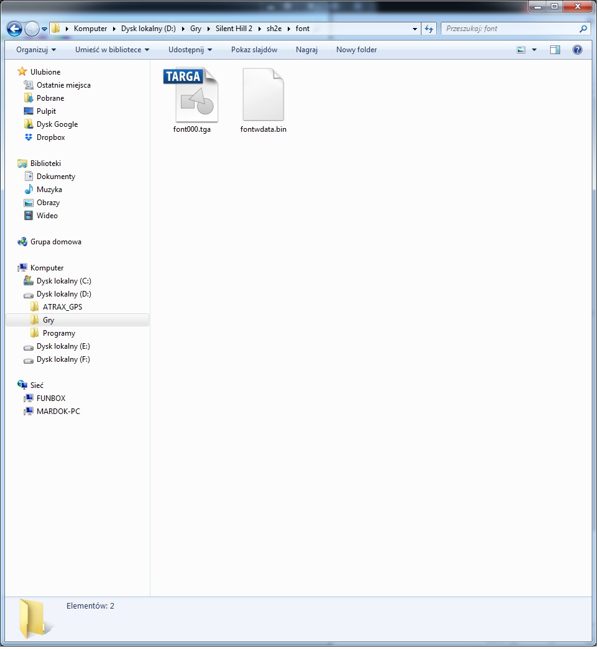
Task: Click the Muzyka note icon
Action: (x=28, y=190)
